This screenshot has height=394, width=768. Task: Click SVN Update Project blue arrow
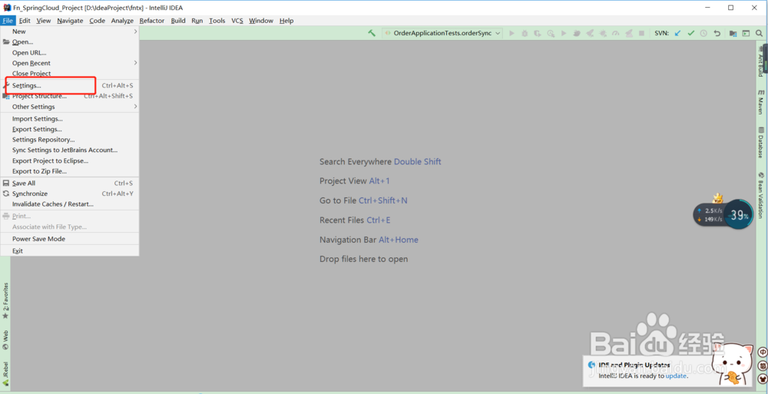point(678,33)
